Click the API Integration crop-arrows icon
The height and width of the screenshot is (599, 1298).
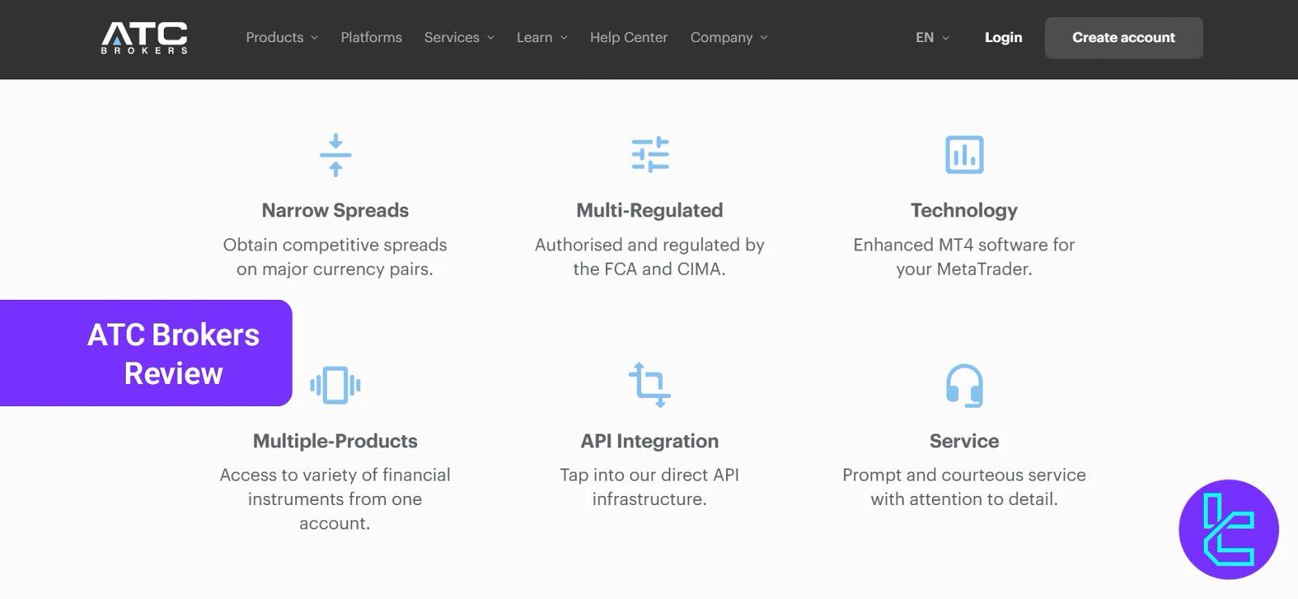point(649,384)
